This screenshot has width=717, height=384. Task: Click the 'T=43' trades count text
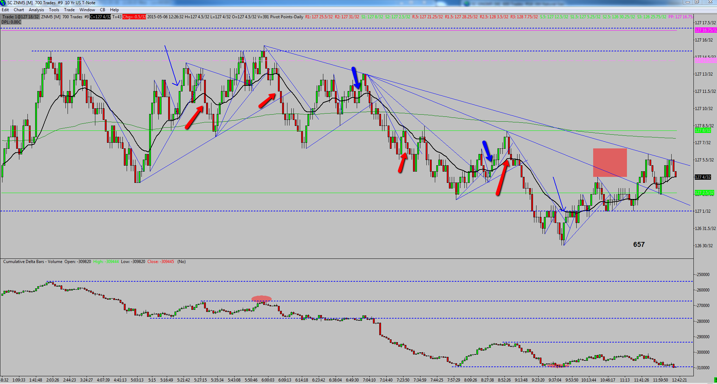click(x=117, y=17)
